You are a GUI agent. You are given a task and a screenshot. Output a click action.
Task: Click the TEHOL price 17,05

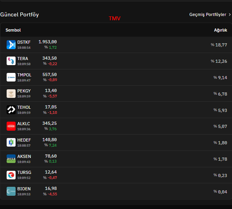coord(51,107)
